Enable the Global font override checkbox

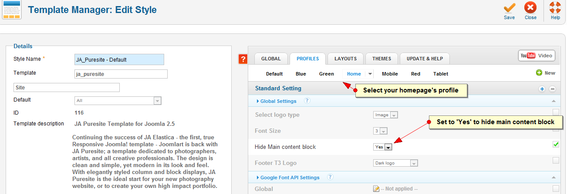556,188
